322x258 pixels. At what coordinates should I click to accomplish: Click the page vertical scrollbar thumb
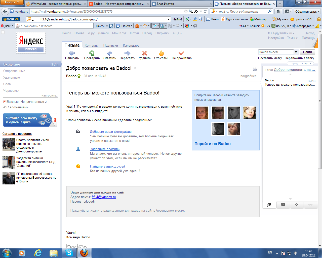pyautogui.click(x=320, y=101)
